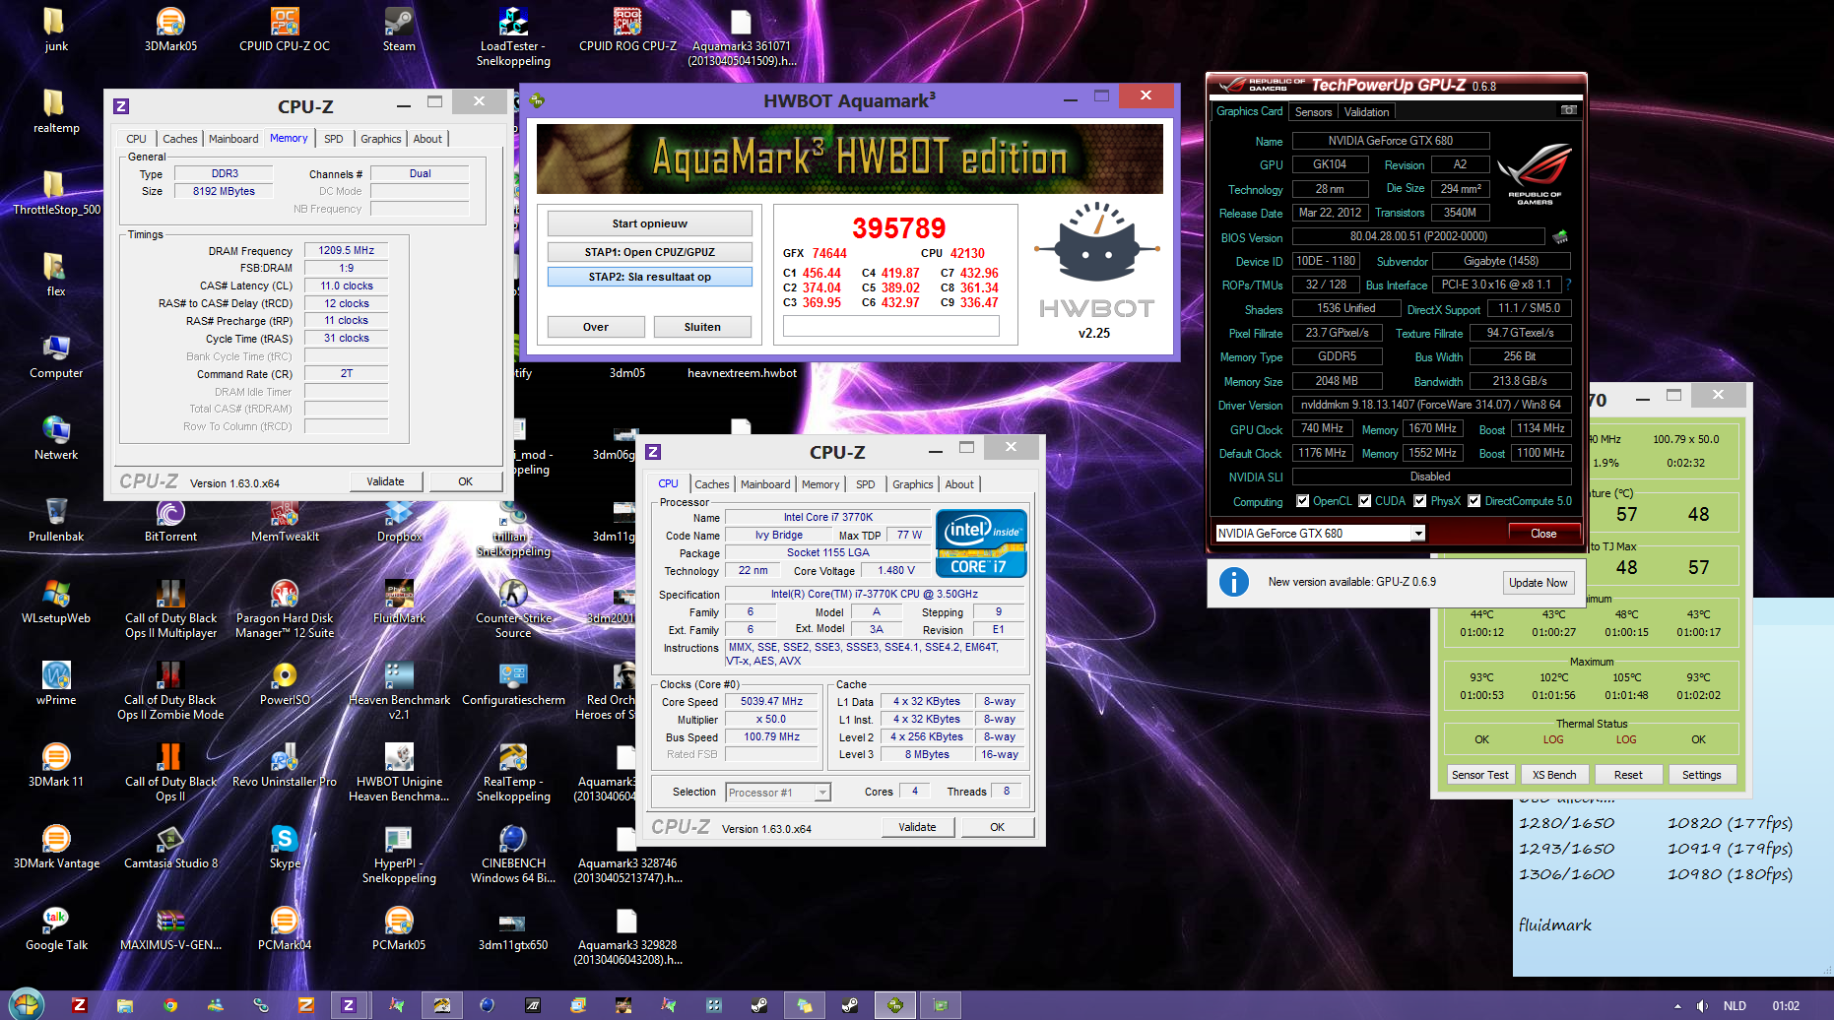This screenshot has height=1020, width=1834.
Task: Click the NLD language indicator in taskbar
Action: [1735, 1006]
